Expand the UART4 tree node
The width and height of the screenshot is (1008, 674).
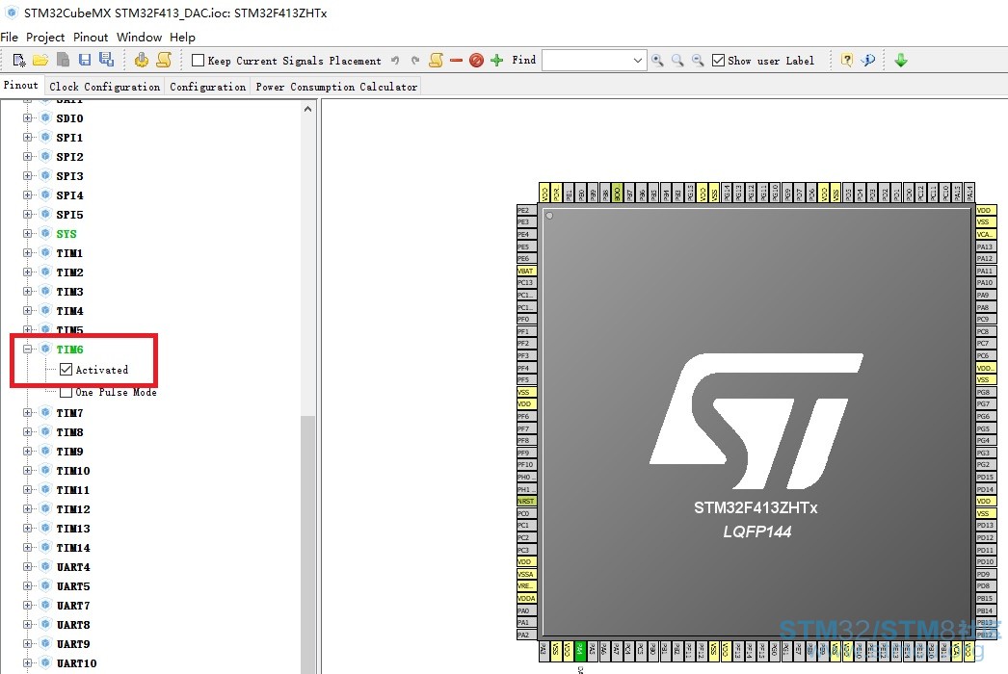tap(27, 567)
